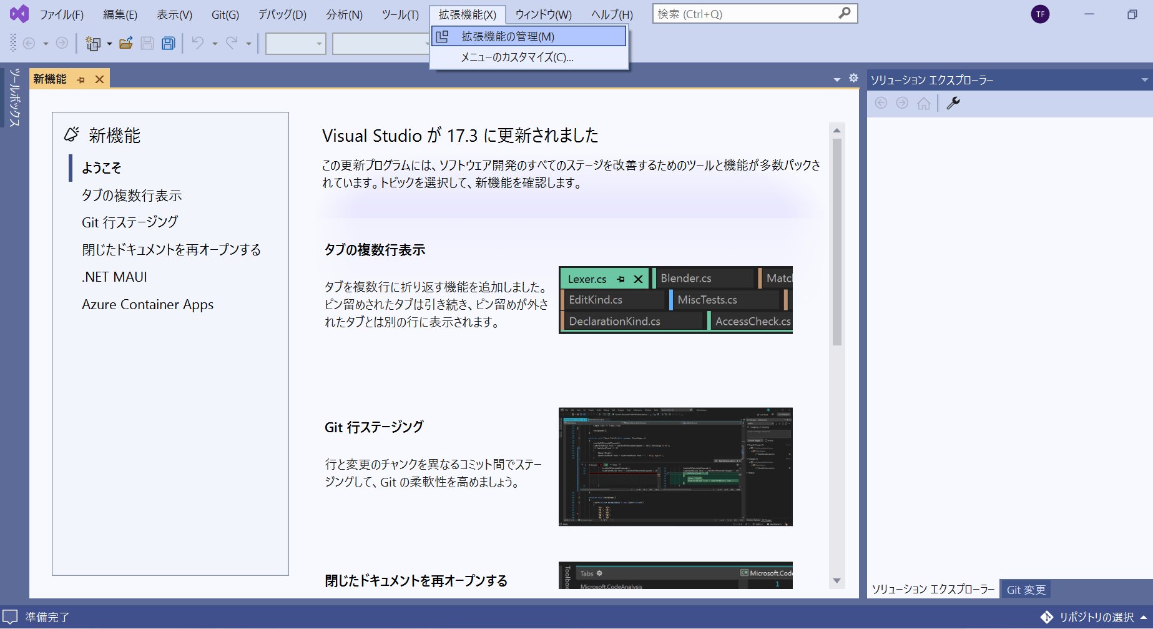Switch to the Git 変更 tab

[1026, 590]
